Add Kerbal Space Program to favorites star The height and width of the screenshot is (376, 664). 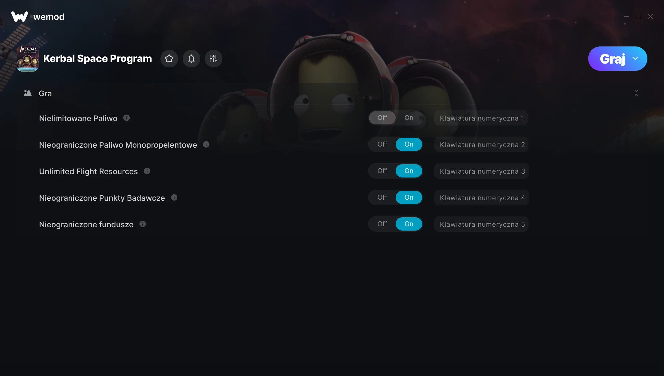(x=169, y=59)
